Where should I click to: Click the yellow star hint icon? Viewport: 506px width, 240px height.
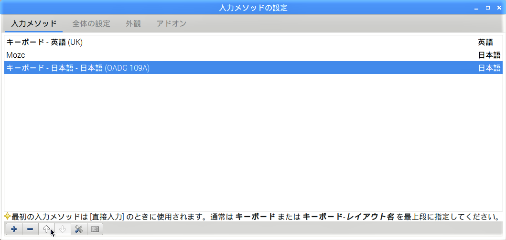7,217
